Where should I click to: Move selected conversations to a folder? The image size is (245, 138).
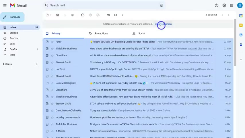pos(108,15)
